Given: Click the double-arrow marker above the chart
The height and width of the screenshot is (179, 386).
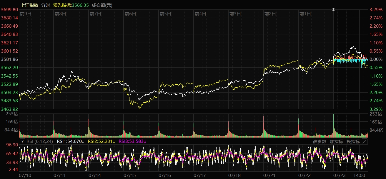Looking at the screenshot, I should 333,9.
